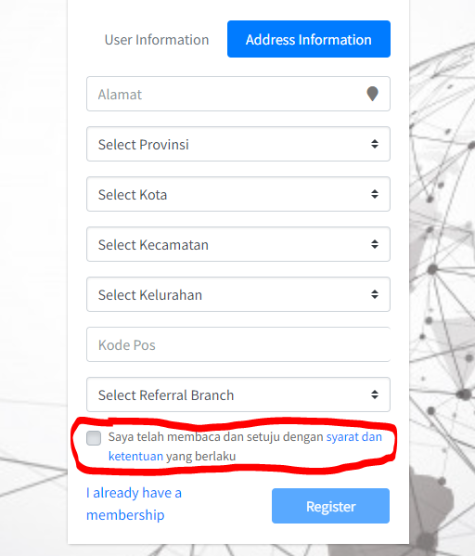
Task: Tick the terms agreement checkbox
Action: [94, 438]
